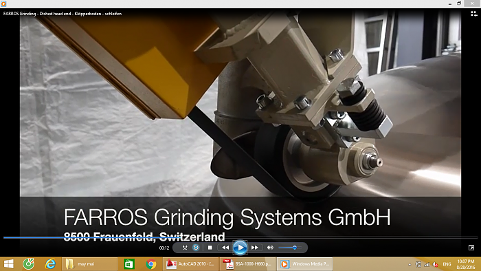Open the Windows Start button

[8, 264]
